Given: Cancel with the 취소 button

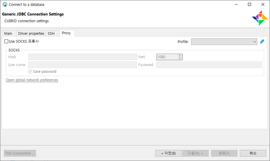Looking at the screenshot, I should tap(253, 153).
